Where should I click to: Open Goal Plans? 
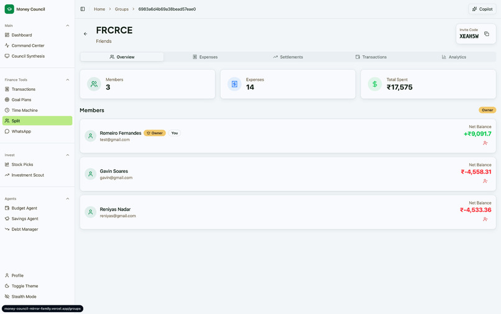[x=37, y=99]
